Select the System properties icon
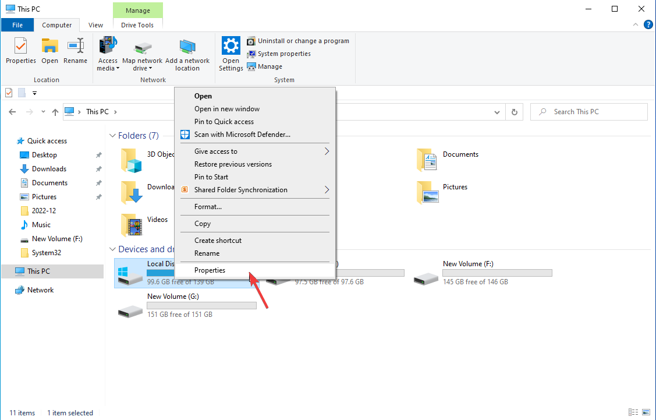Viewport: 656px width, 420px height. (x=251, y=54)
